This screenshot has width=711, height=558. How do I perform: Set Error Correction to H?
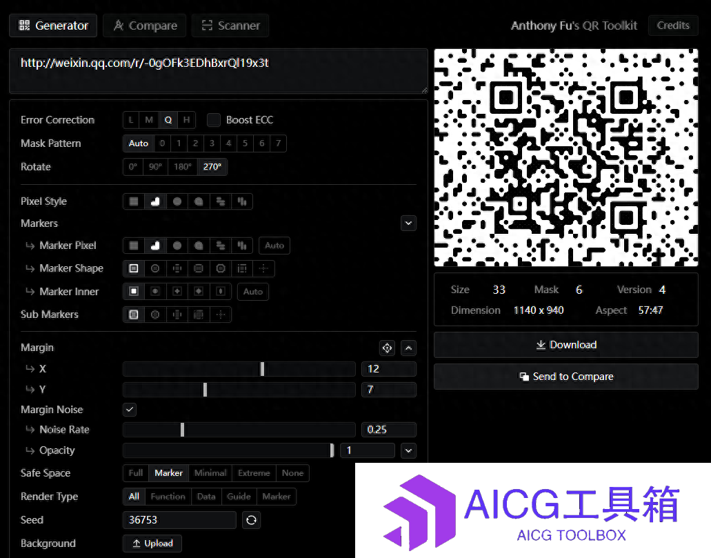[186, 120]
